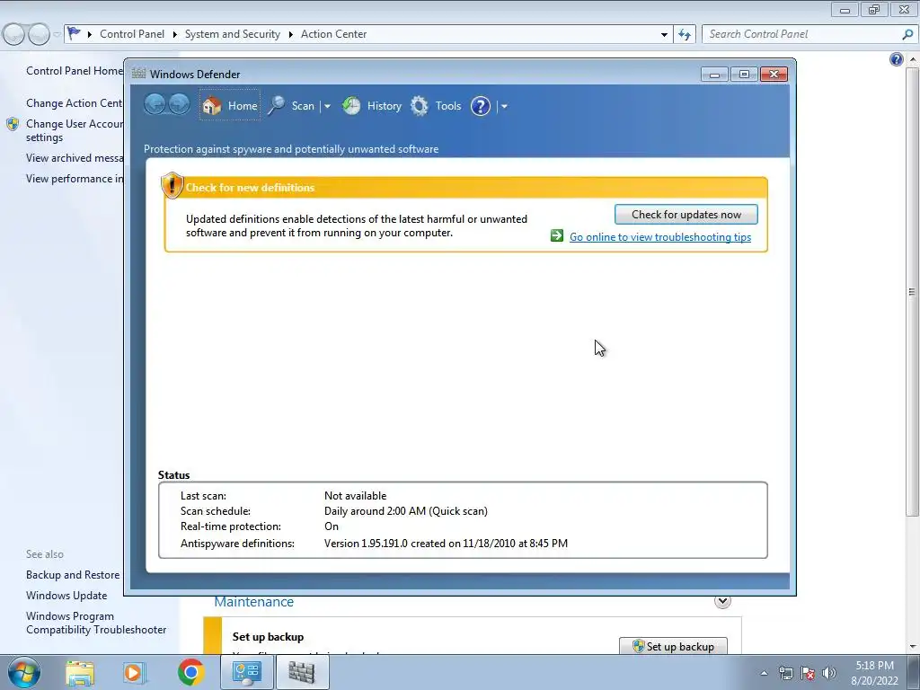Screen dimensions: 920x690
Task: Click the Windows Defender Forward arrow
Action: (x=179, y=105)
